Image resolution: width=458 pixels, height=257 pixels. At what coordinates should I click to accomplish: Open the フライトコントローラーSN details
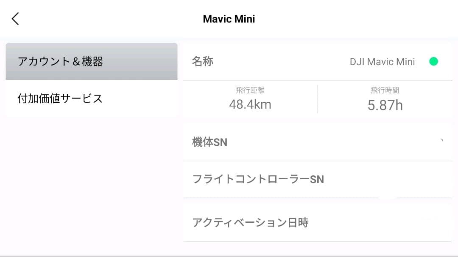[318, 179]
